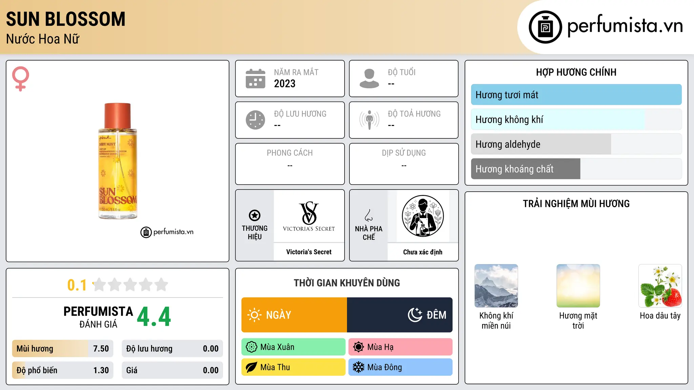This screenshot has height=390, width=694.
Task: Click the calendar icon for release year
Action: click(x=256, y=79)
